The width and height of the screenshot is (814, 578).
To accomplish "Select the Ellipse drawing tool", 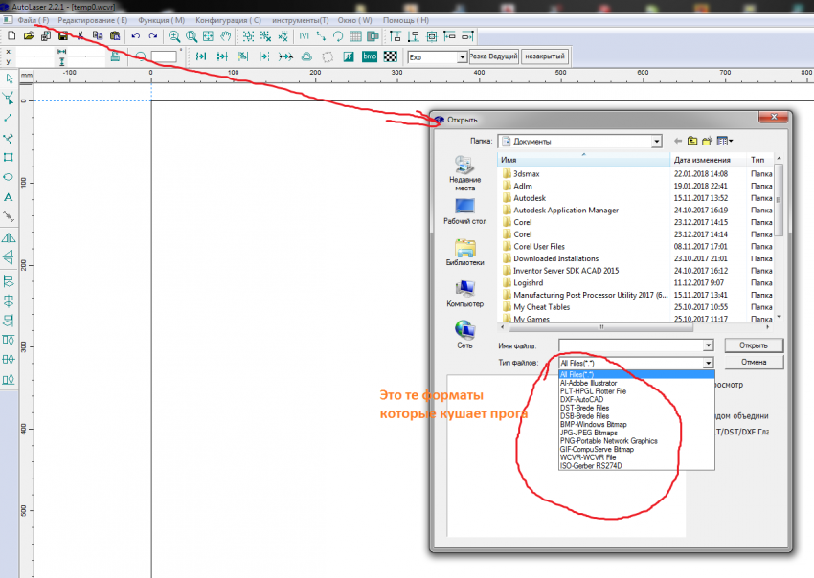I will point(9,177).
